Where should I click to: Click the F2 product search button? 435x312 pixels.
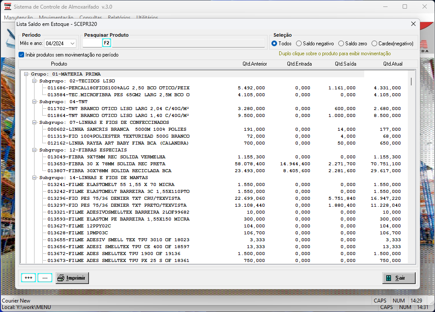pos(107,43)
